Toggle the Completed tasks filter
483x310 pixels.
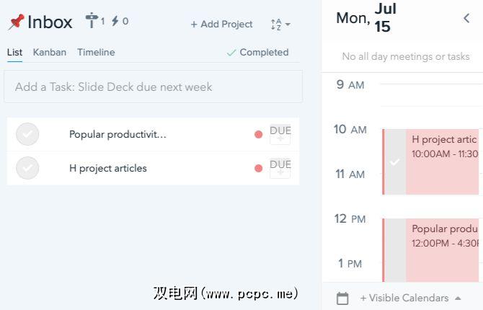tap(257, 53)
